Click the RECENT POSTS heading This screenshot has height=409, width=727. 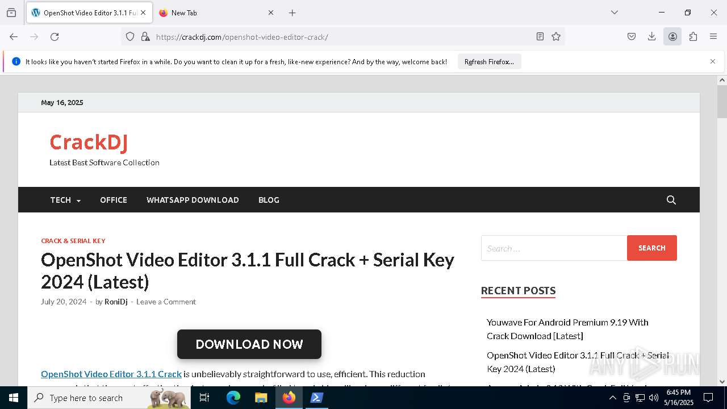coord(518,291)
